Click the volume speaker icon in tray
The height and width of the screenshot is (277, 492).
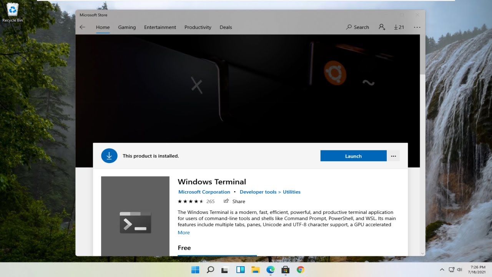click(x=459, y=270)
